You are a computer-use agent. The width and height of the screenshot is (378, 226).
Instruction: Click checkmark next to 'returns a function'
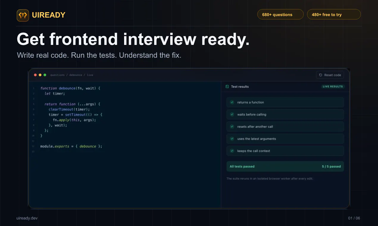[232, 102]
